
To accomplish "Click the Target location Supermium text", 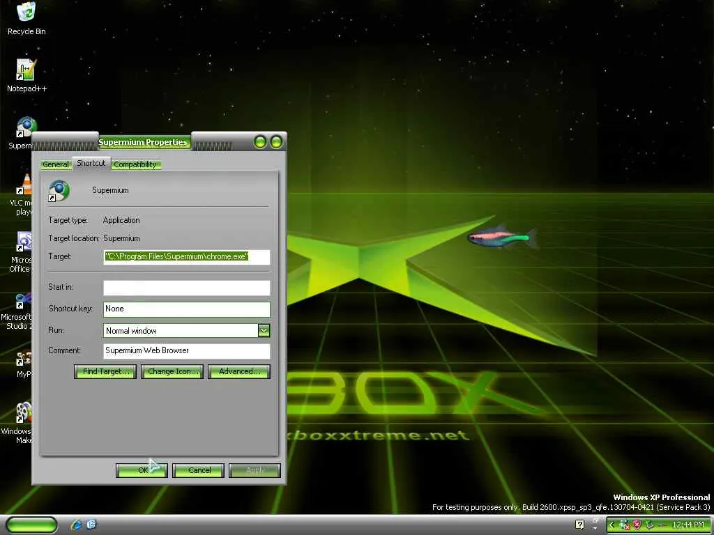I will click(x=121, y=238).
